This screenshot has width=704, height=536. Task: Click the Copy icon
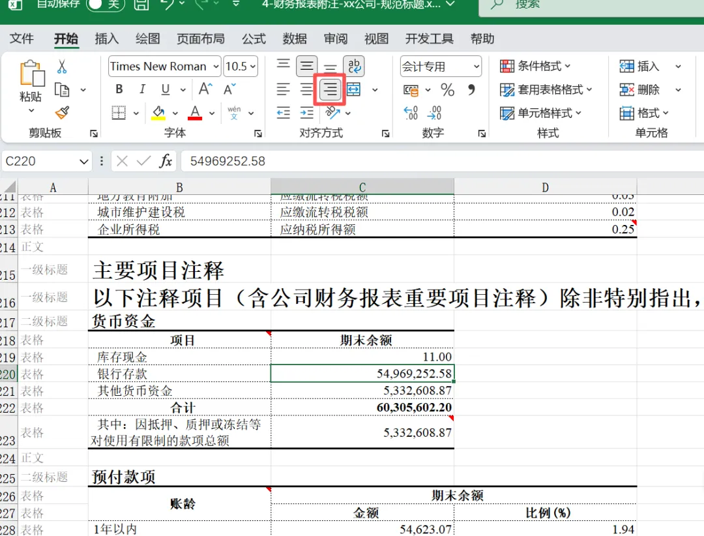pyautogui.click(x=62, y=90)
